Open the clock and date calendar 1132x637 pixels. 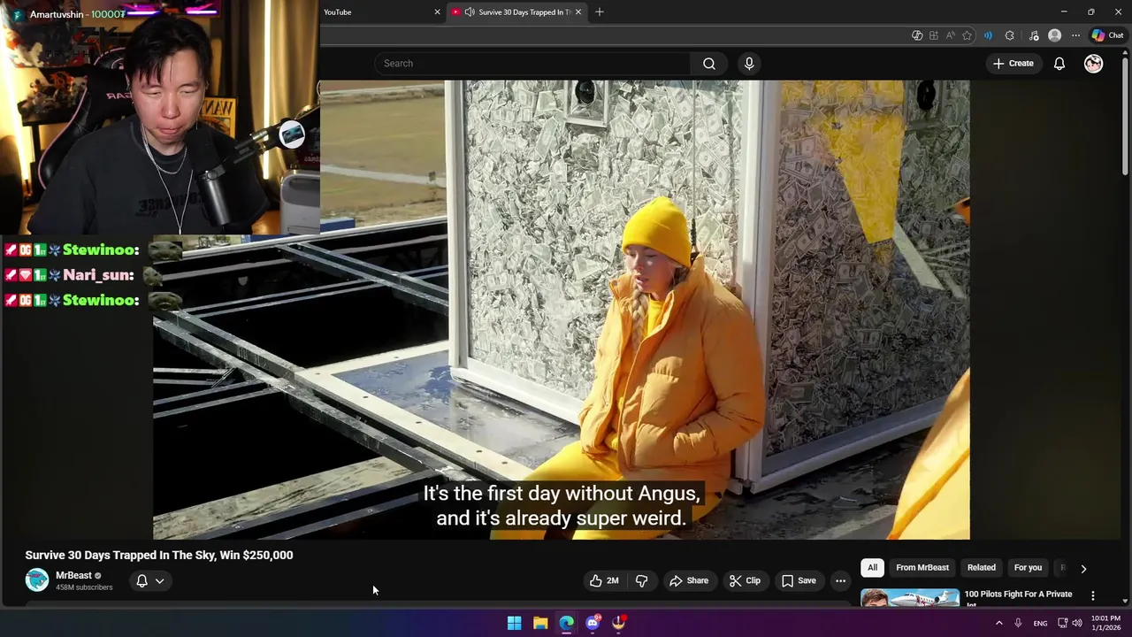tap(1105, 623)
